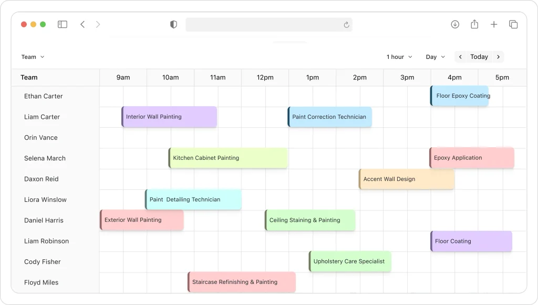Jump to Today in the scheduler
538x305 pixels.
point(479,57)
